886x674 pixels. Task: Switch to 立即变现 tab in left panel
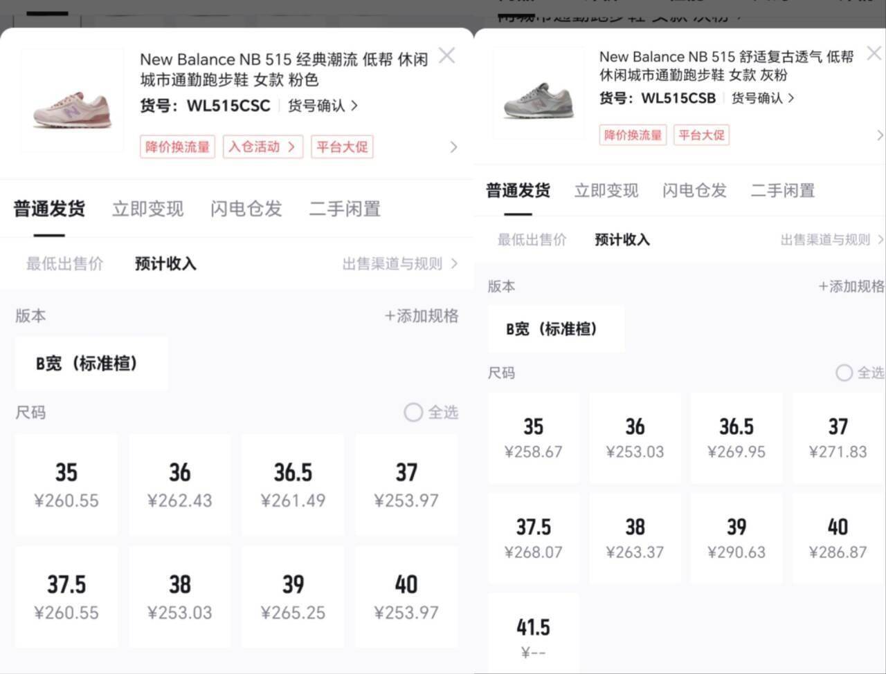point(147,209)
